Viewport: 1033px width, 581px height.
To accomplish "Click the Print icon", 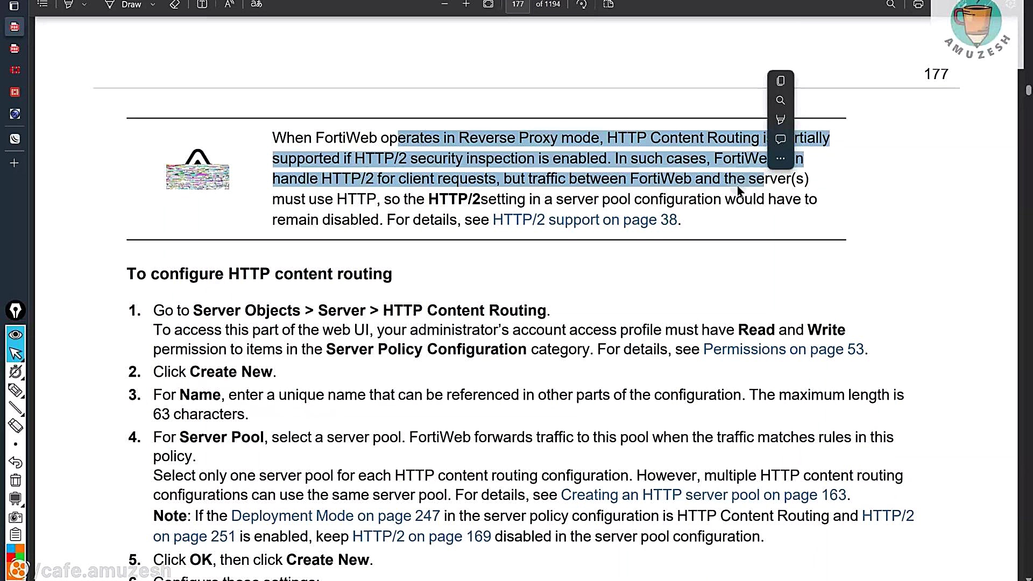I will click(918, 4).
